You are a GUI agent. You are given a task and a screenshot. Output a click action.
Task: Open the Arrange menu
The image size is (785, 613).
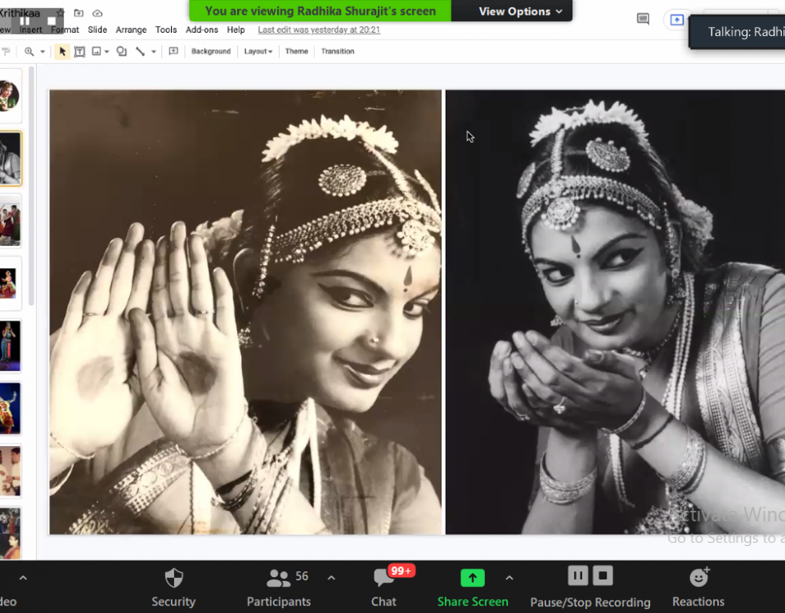(131, 30)
